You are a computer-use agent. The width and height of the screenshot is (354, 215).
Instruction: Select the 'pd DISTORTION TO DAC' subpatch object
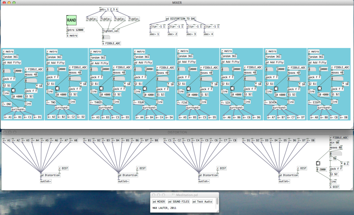coord(181,19)
